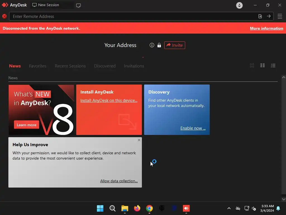Open the AnyDesk V8 news thumbnail
Viewport: 286px width, 215px height.
tap(41, 110)
